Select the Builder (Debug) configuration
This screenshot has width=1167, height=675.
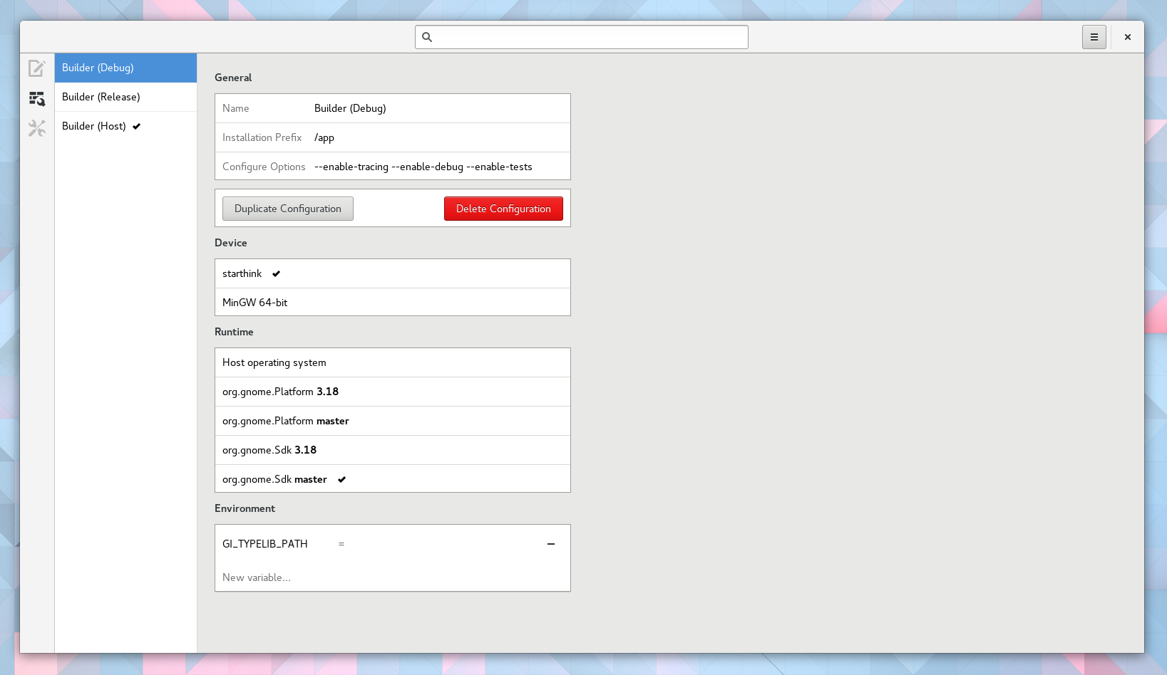[x=125, y=68]
